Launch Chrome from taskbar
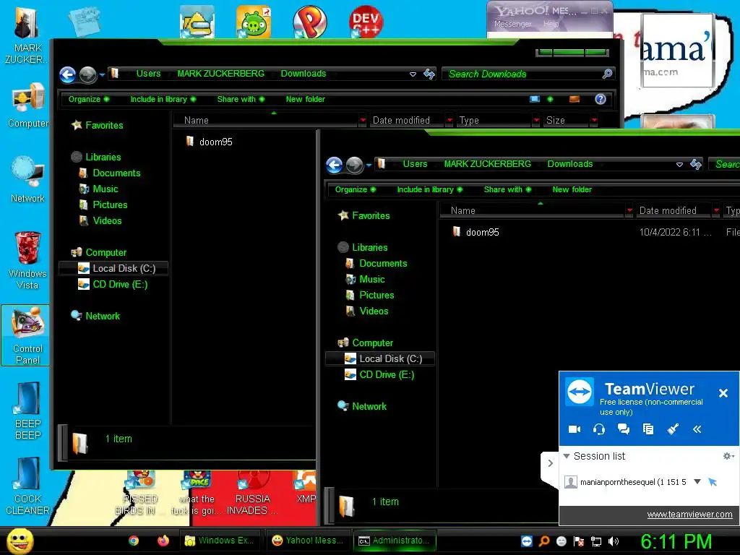The image size is (740, 555). pos(134,541)
